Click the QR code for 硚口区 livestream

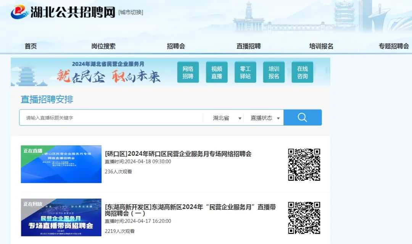(x=304, y=165)
